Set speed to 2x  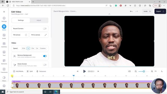(37, 48)
